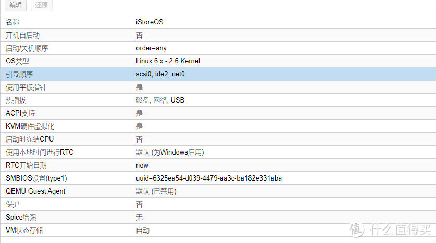Screen dimensions: 436x243
Task: Click the 磁盘, 网络, USB value
Action: click(160, 100)
